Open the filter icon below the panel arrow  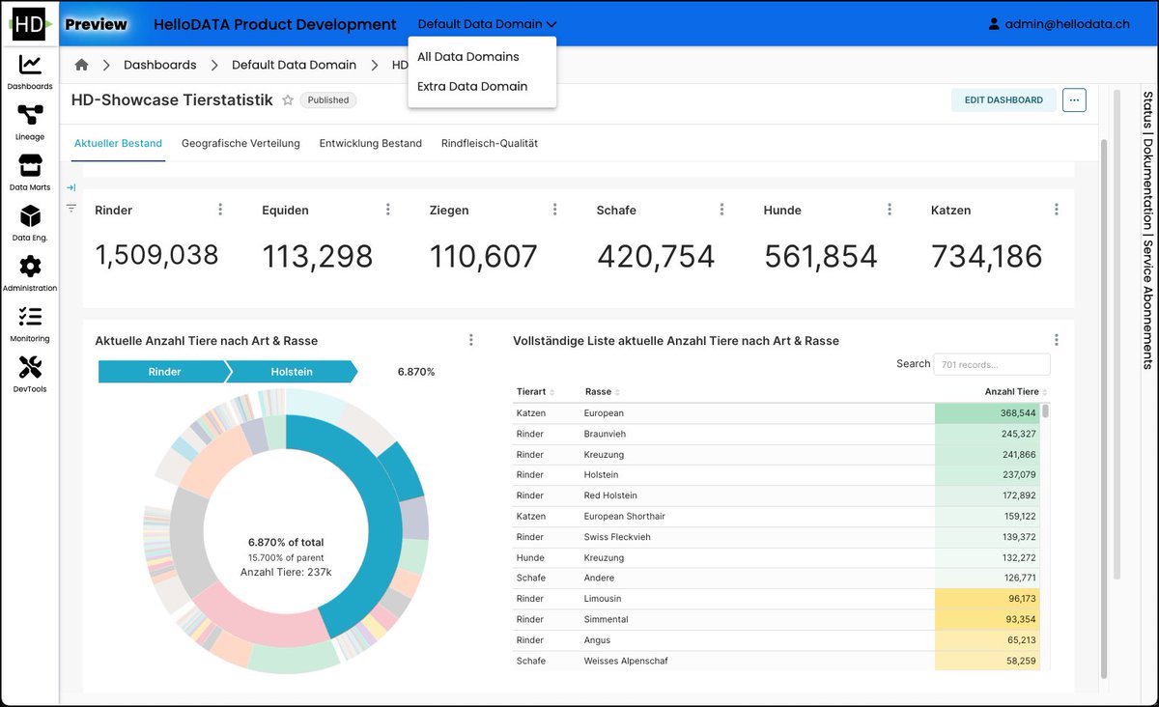71,207
